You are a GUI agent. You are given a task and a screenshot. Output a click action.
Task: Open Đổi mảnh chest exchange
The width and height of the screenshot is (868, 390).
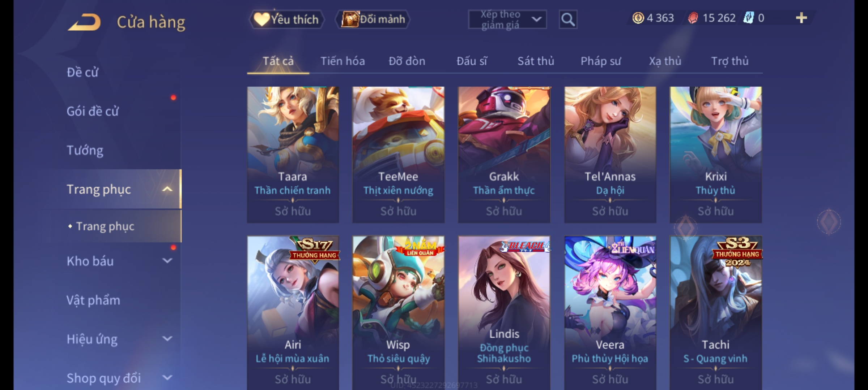click(373, 19)
